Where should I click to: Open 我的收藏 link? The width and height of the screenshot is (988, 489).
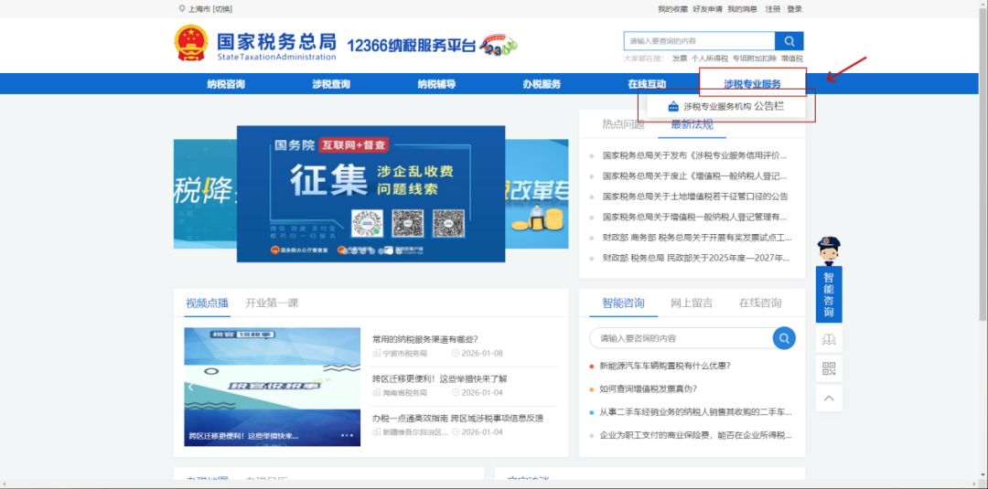pos(673,9)
